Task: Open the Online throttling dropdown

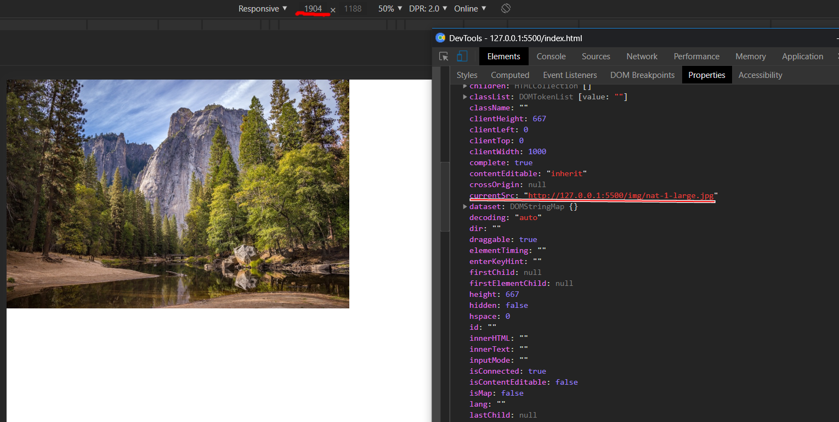Action: pos(470,9)
